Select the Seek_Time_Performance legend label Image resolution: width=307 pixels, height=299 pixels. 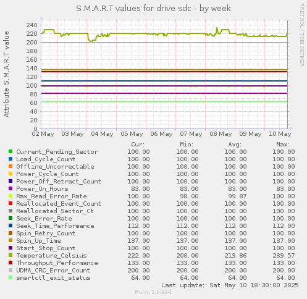click(x=55, y=226)
